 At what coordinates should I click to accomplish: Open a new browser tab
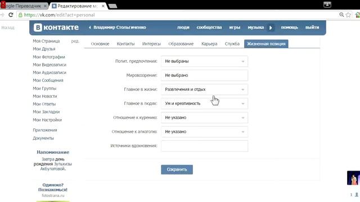[x=112, y=6]
